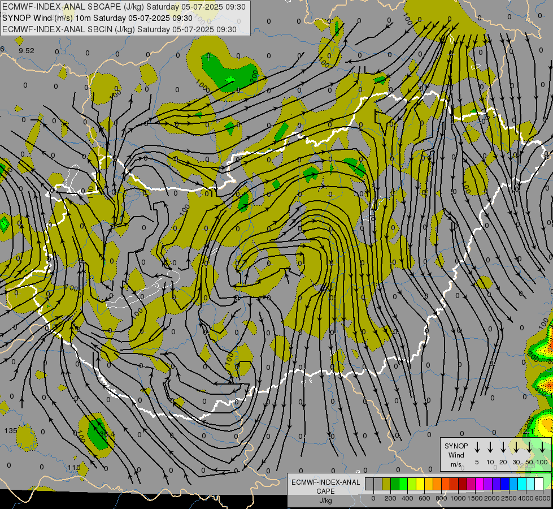
Task: Click the 200 tick label on CAPE scale
Action: pyautogui.click(x=390, y=498)
